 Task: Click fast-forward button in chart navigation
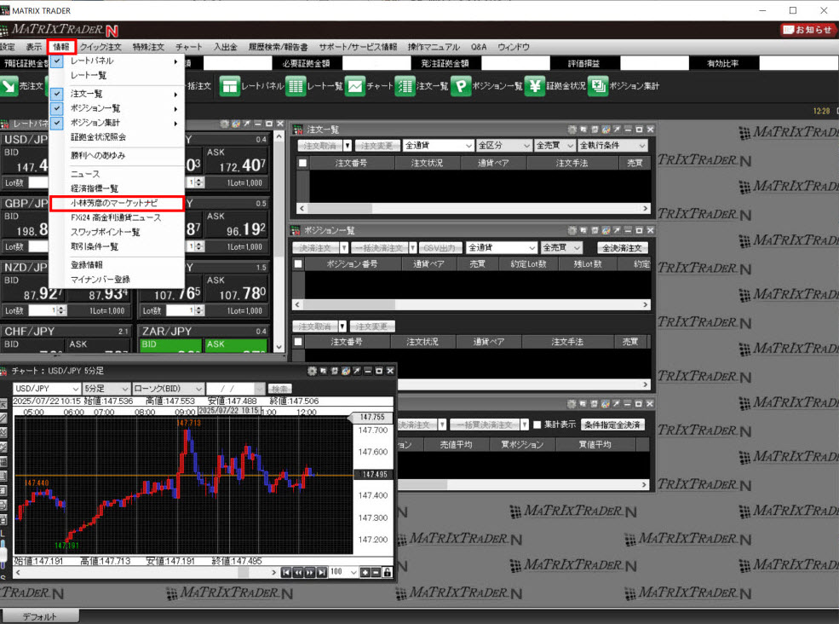point(310,573)
